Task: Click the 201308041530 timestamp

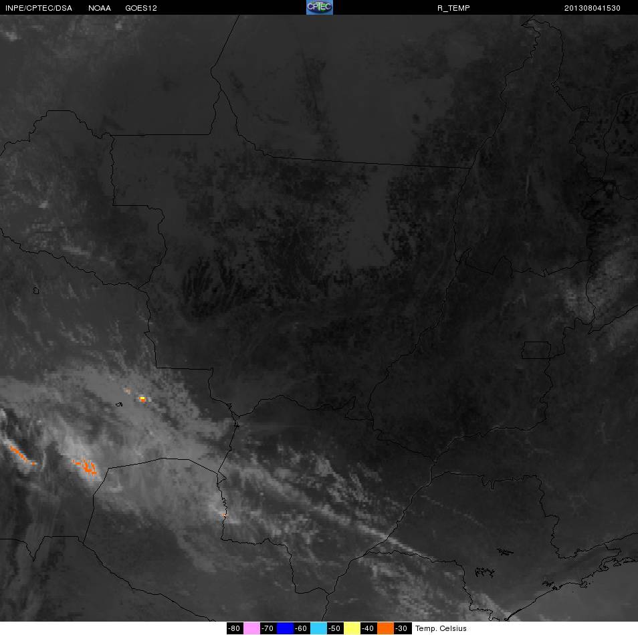Action: tap(593, 8)
